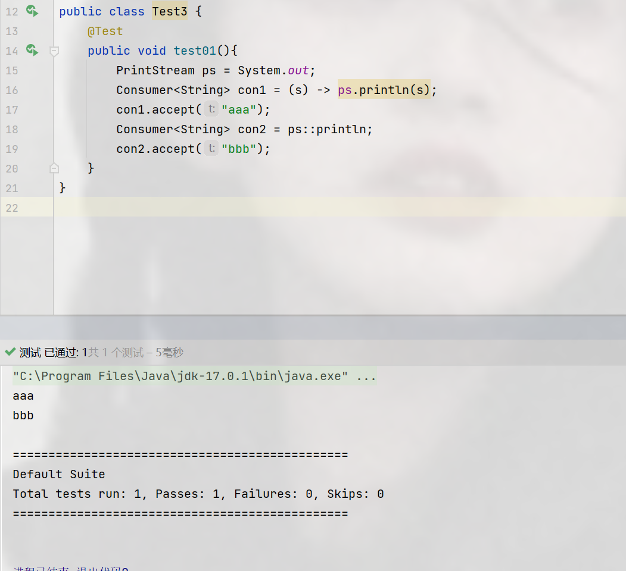Click con1 variable declaration
Screen dimensions: 626x571
[252, 90]
